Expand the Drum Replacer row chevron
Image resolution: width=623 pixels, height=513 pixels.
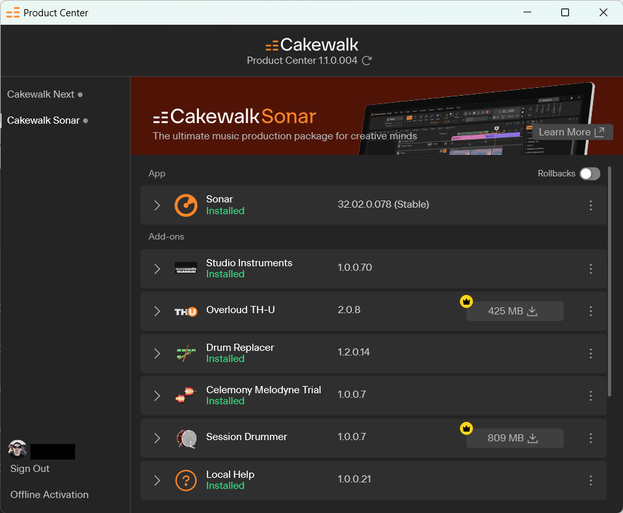[x=157, y=354]
